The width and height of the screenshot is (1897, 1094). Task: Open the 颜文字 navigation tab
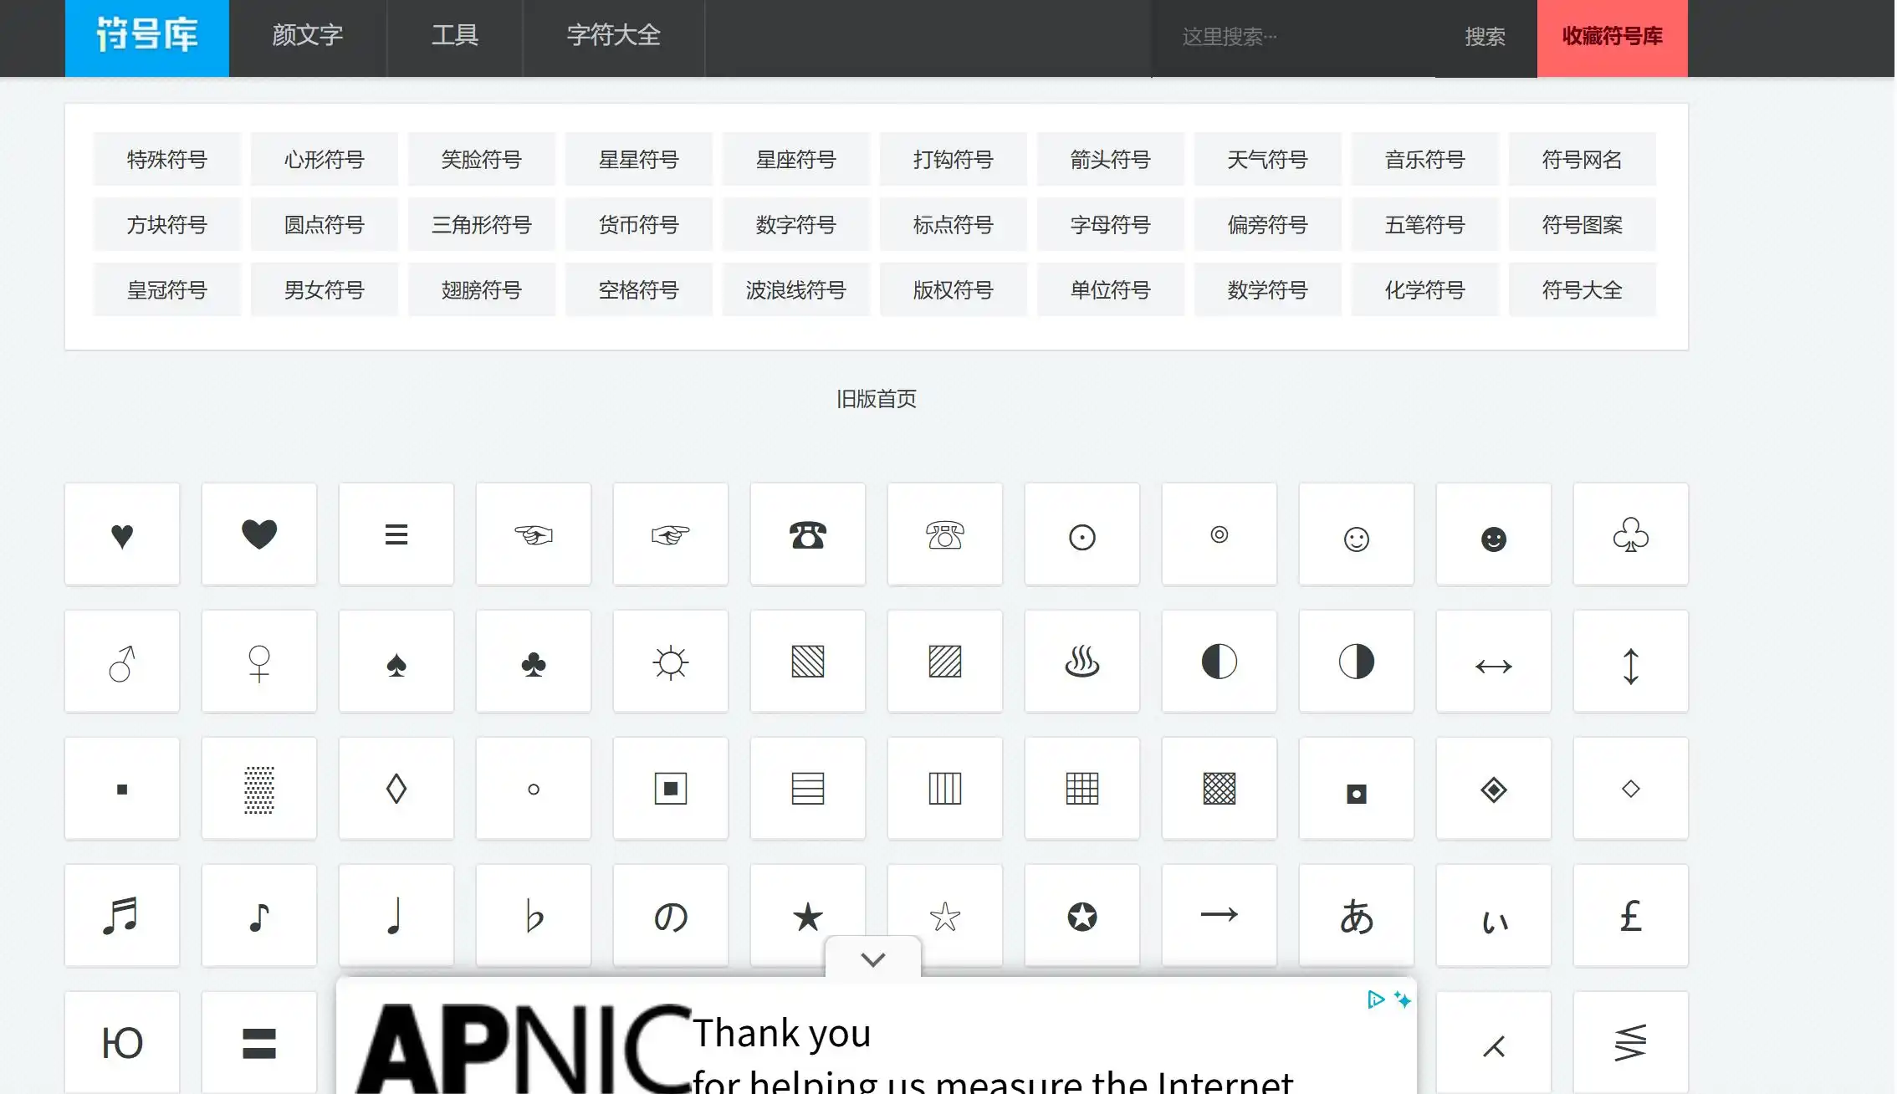pyautogui.click(x=308, y=36)
